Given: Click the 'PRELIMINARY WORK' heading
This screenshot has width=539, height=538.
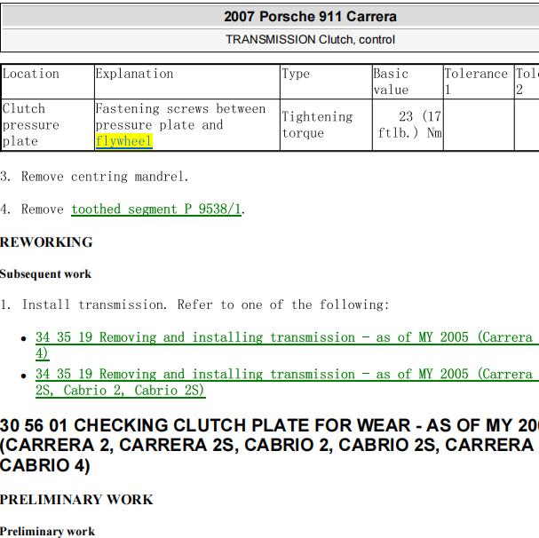Looking at the screenshot, I should [76, 500].
